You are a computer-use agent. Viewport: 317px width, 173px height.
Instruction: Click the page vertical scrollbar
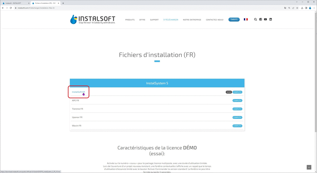coord(316,73)
